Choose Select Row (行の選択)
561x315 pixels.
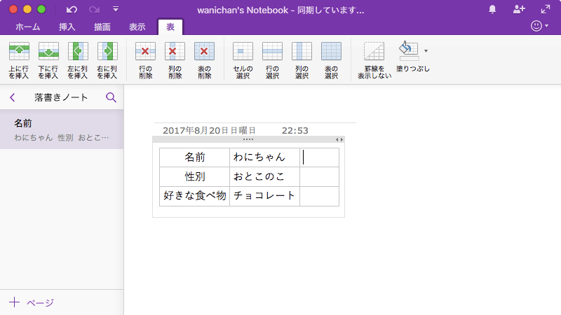click(x=272, y=60)
